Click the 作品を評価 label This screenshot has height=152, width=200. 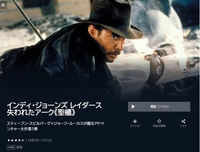tap(159, 126)
